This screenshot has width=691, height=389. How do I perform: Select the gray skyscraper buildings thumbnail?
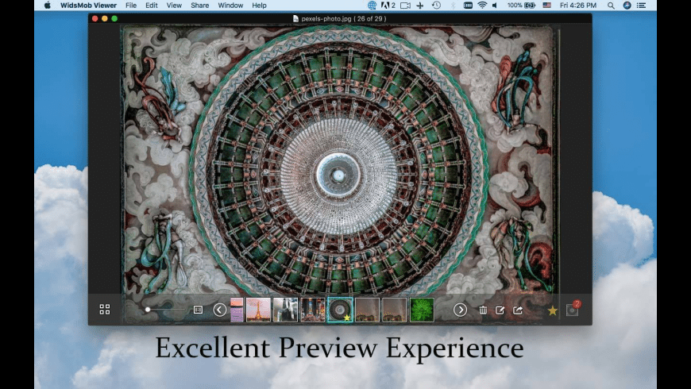285,310
